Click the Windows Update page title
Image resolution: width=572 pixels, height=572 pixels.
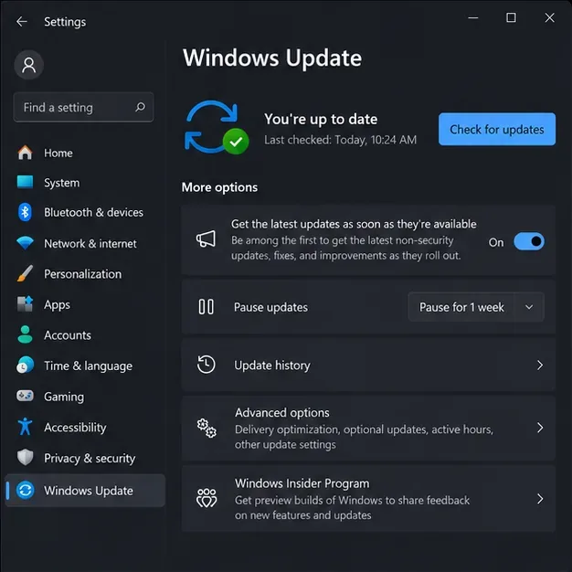[x=272, y=58]
